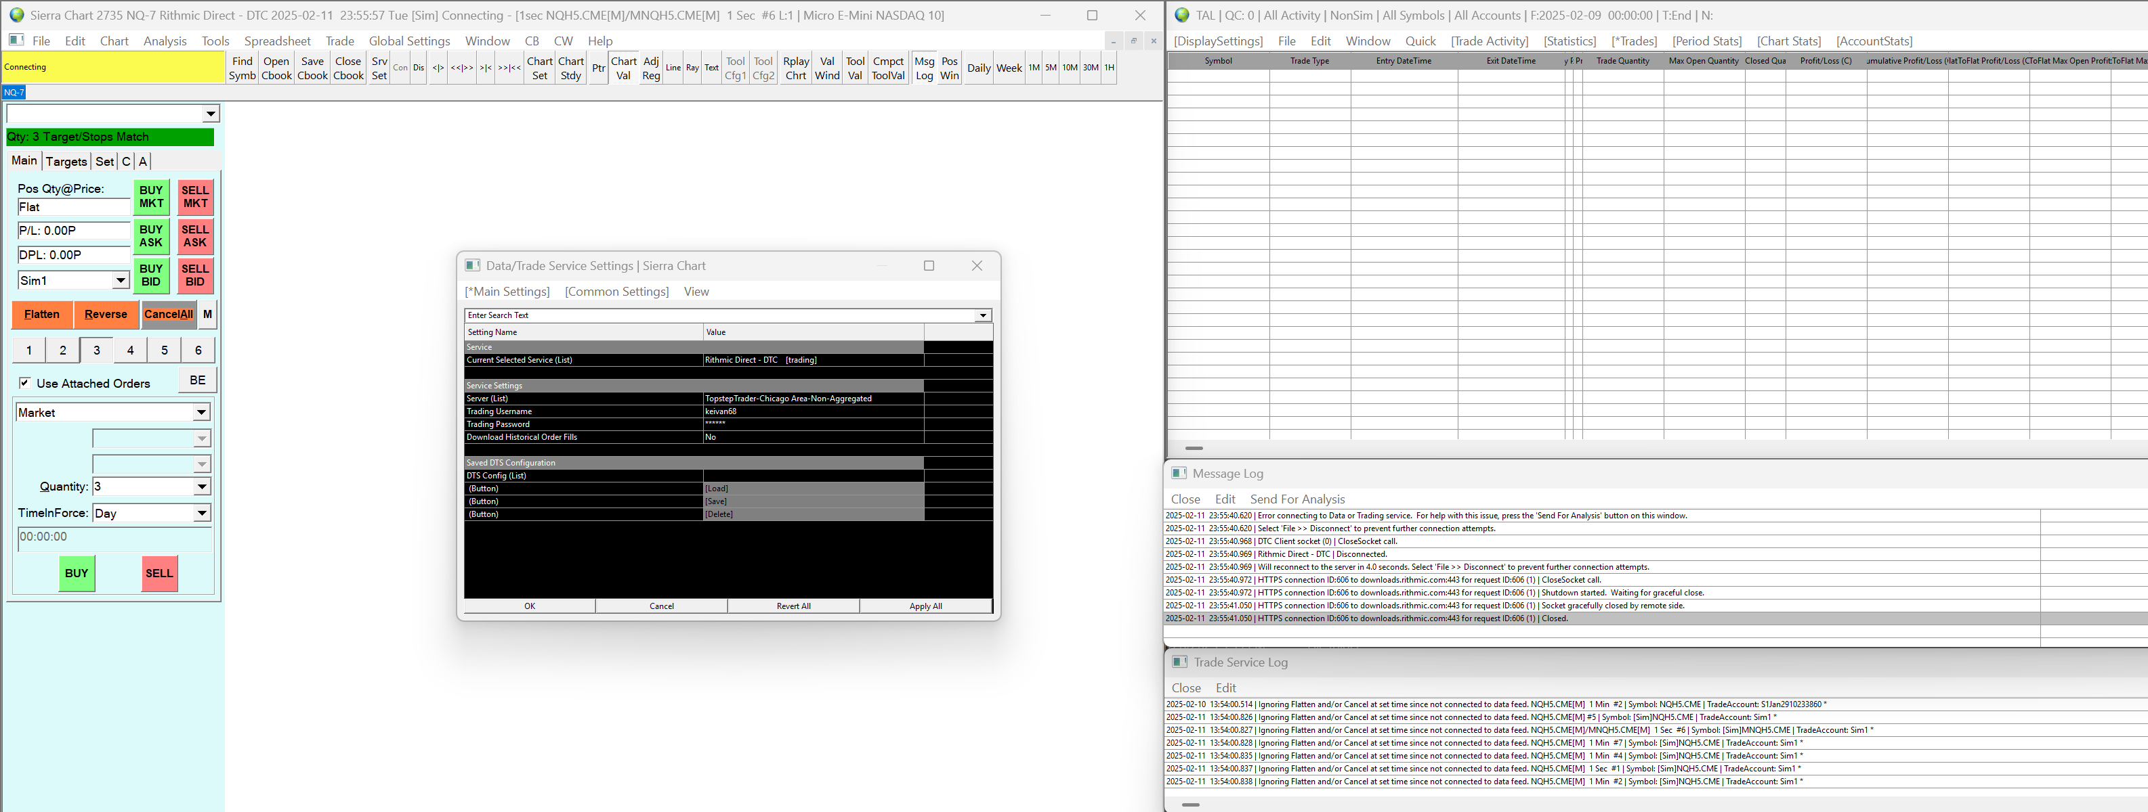This screenshot has width=2148, height=812.
Task: Open the TimeInForce Day dropdown
Action: pyautogui.click(x=202, y=513)
